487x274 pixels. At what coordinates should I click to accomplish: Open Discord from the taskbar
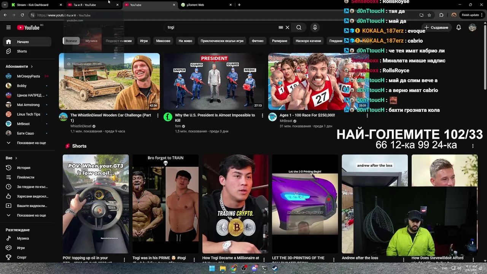click(x=254, y=268)
